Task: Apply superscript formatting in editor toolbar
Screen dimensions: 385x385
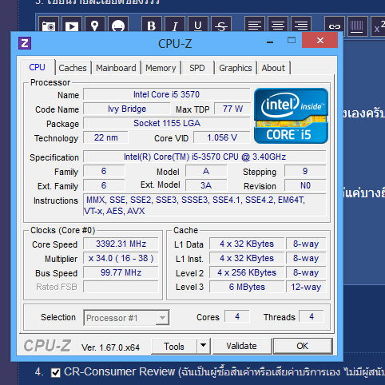Action: pos(378,26)
